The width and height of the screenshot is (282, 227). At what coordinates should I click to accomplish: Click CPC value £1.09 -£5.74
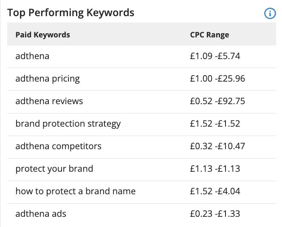(215, 56)
